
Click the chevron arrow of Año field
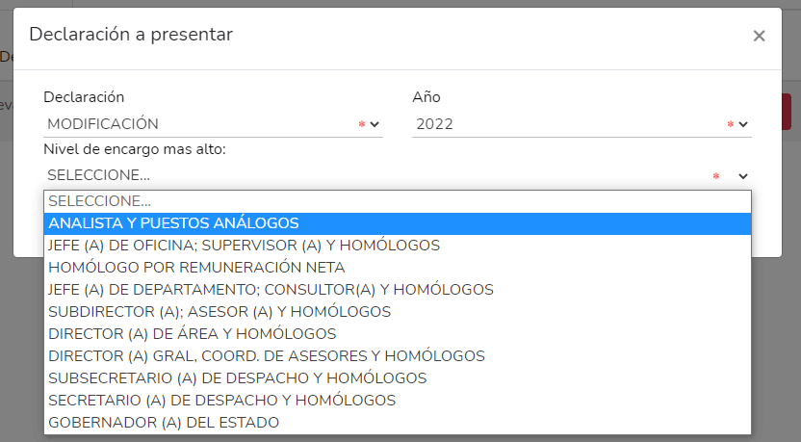click(743, 124)
